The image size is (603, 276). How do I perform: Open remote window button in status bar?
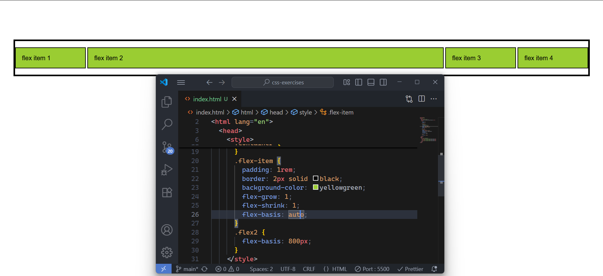[164, 269]
